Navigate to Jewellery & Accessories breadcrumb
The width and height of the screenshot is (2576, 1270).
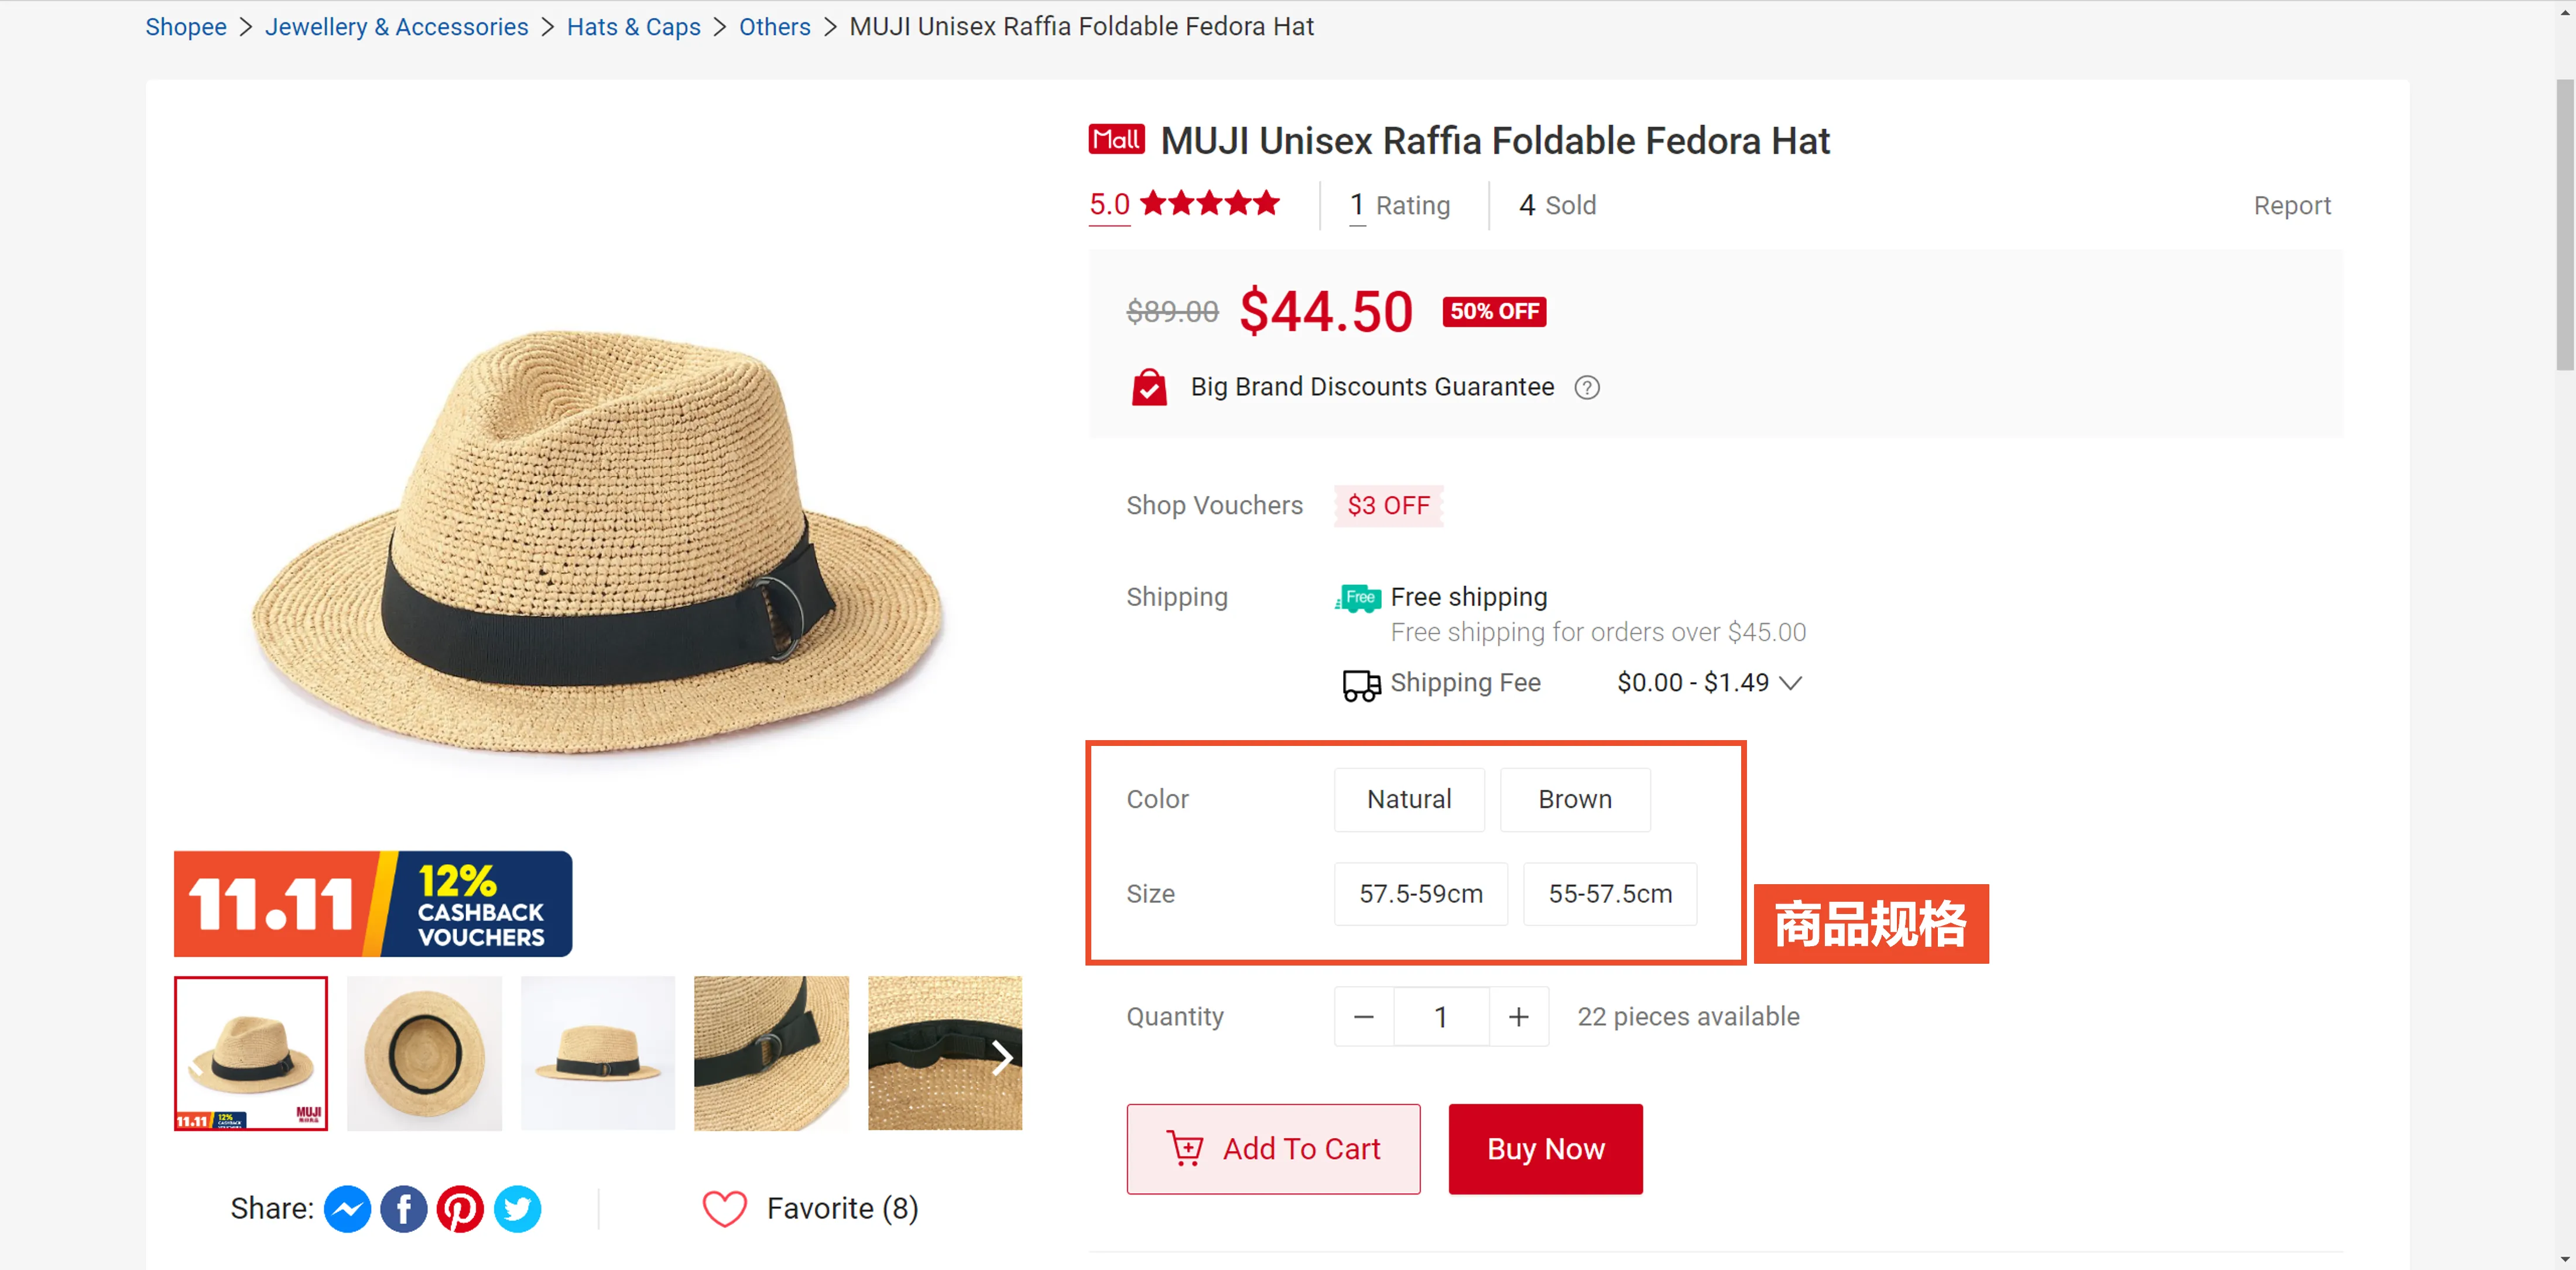tap(396, 27)
